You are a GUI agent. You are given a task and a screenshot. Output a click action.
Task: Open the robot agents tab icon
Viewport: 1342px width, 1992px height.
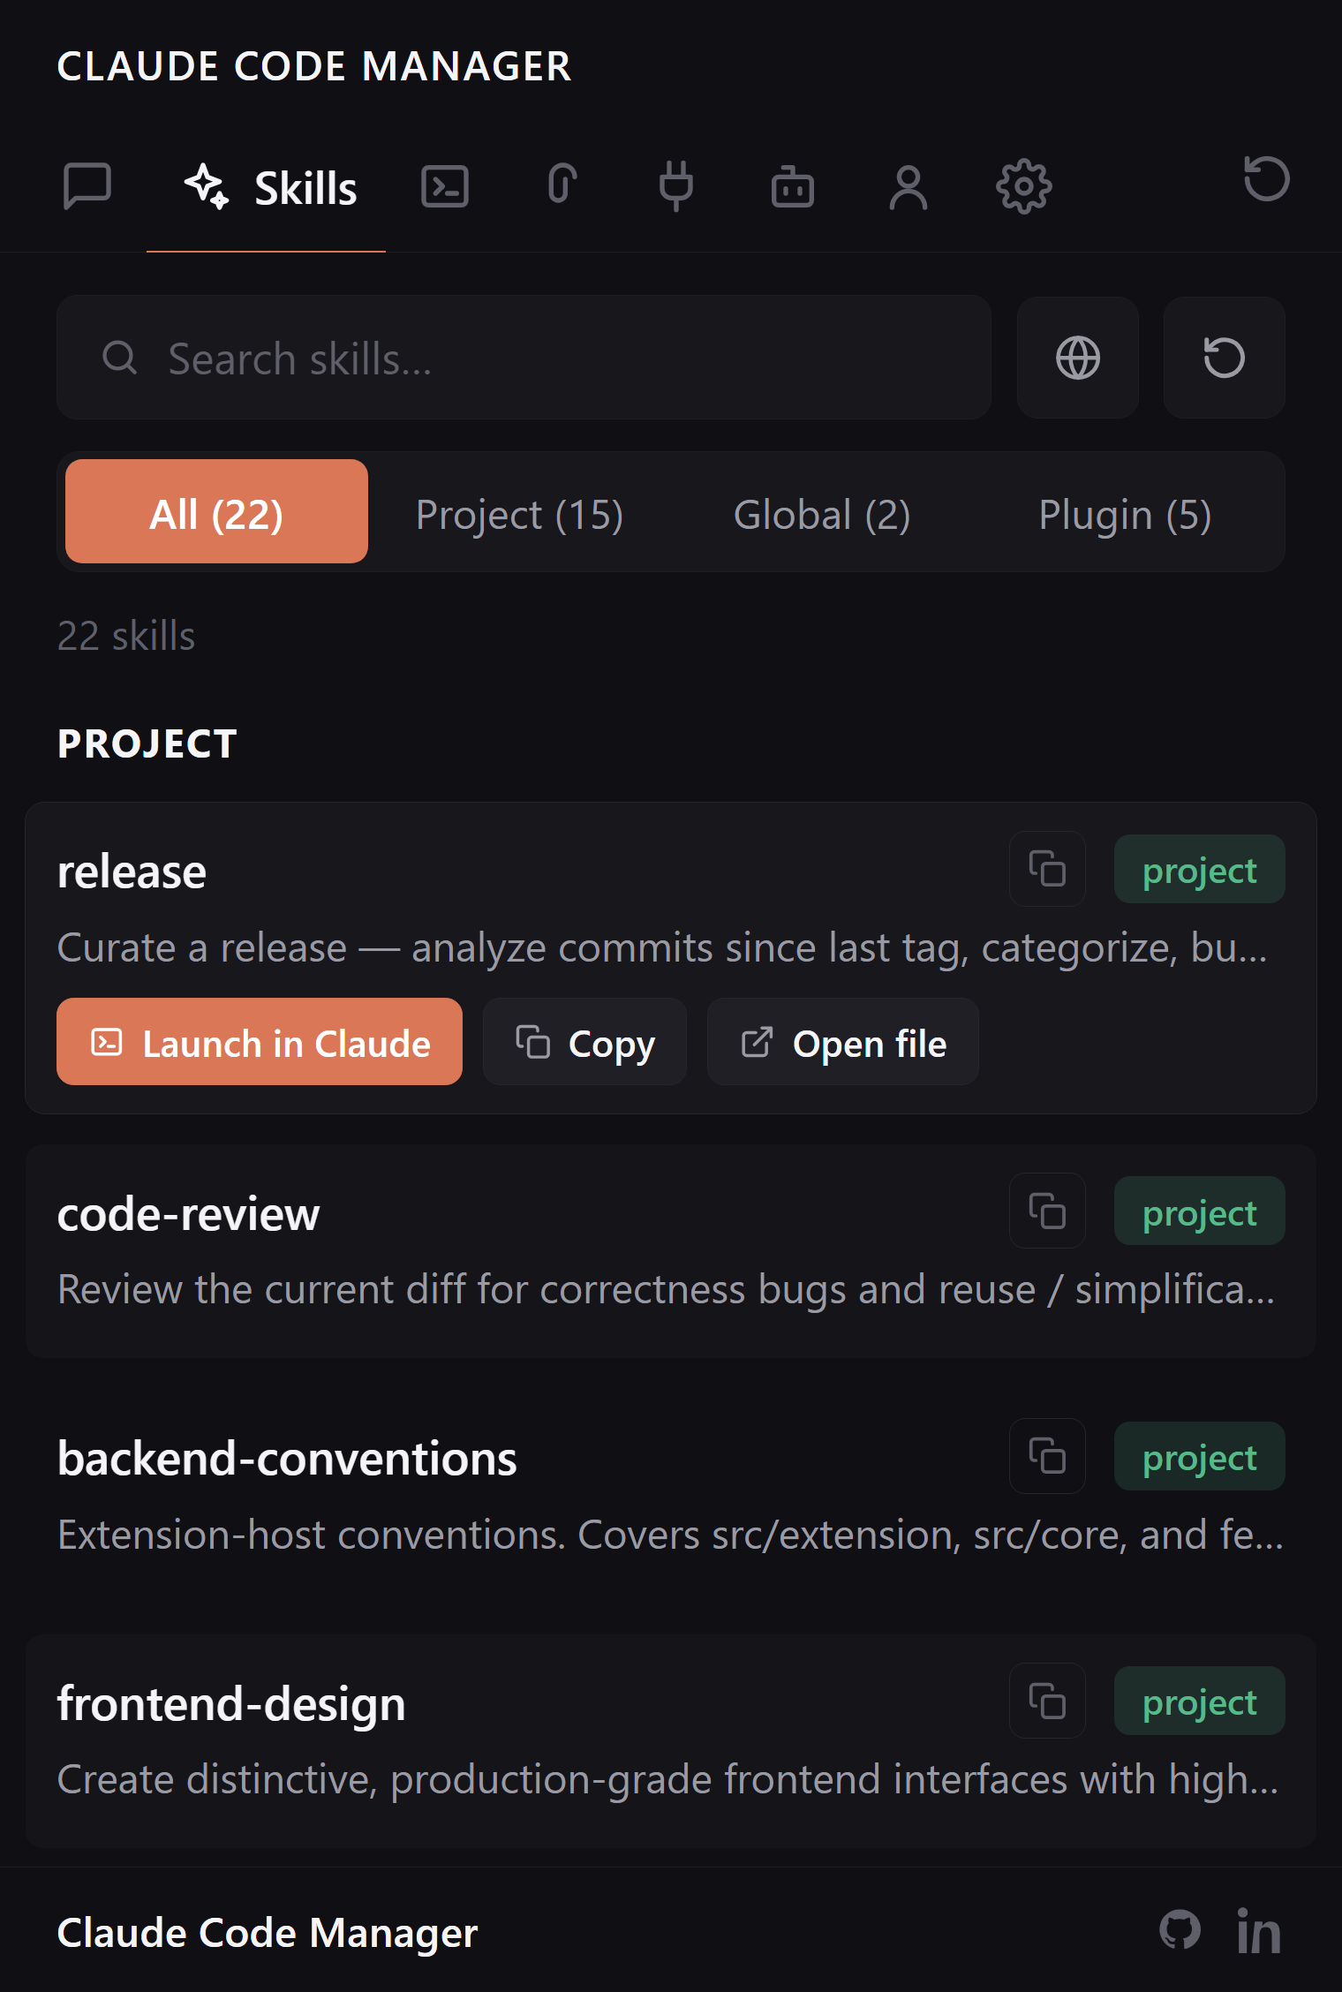[x=793, y=186]
